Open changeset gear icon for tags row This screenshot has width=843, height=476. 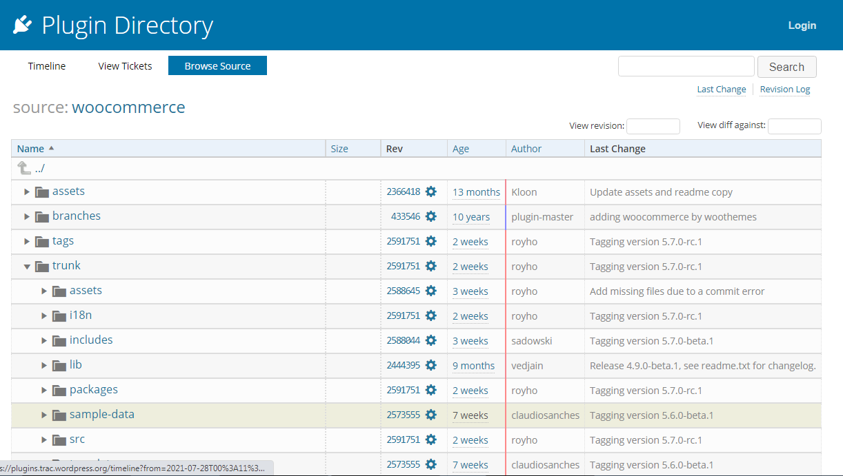pos(431,241)
